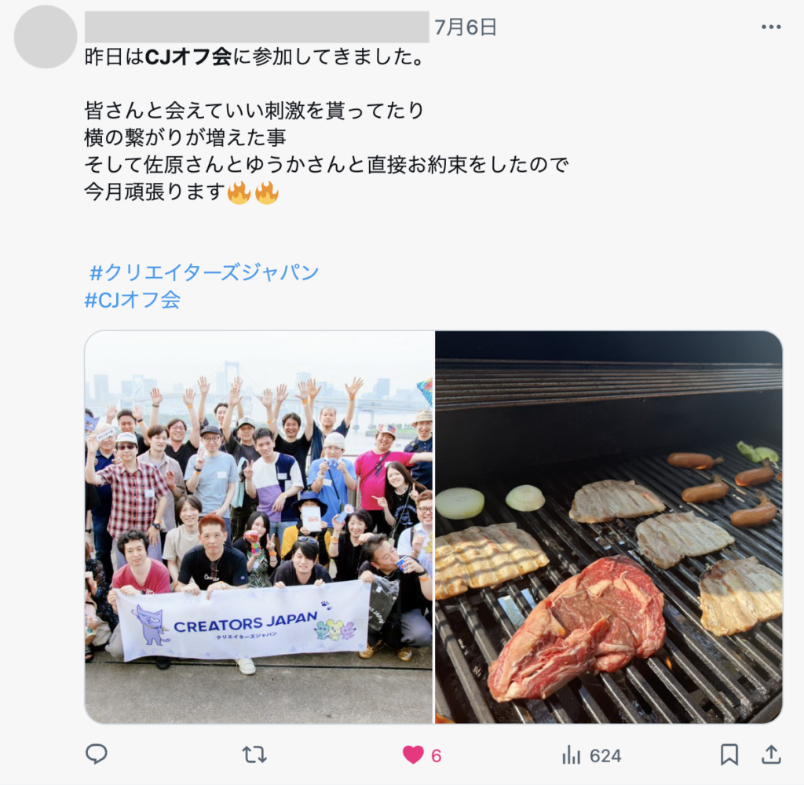The height and width of the screenshot is (785, 804).
Task: Click the like count number 6
Action: pyautogui.click(x=437, y=756)
